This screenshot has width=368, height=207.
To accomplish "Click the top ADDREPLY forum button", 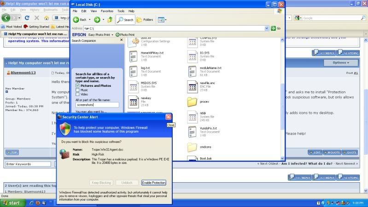I will [x=324, y=53].
